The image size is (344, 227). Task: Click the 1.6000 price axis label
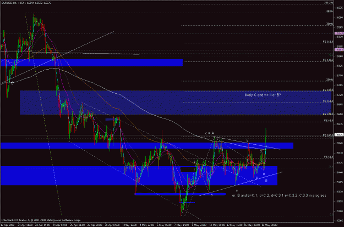click(339, 18)
